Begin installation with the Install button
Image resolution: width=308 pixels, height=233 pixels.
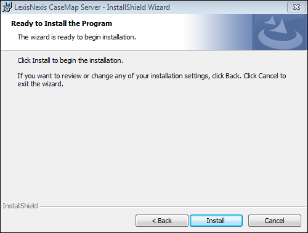(216, 221)
